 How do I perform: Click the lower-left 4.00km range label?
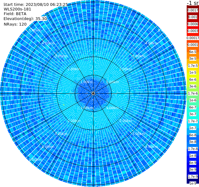(48, 147)
